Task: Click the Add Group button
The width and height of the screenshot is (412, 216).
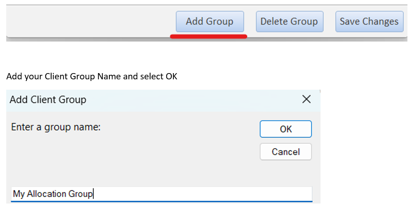Action: pos(210,22)
